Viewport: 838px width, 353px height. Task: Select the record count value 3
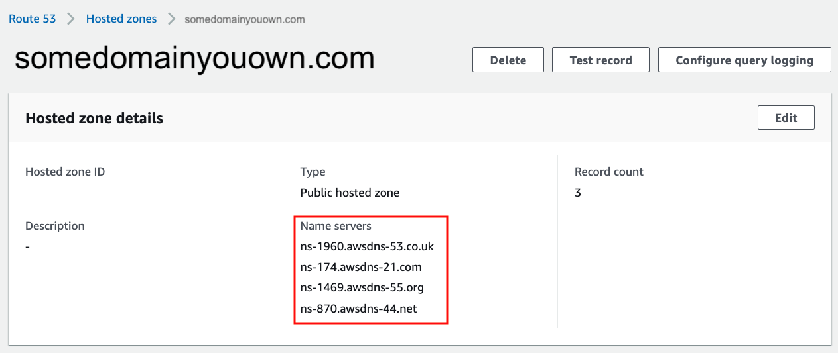coord(578,193)
